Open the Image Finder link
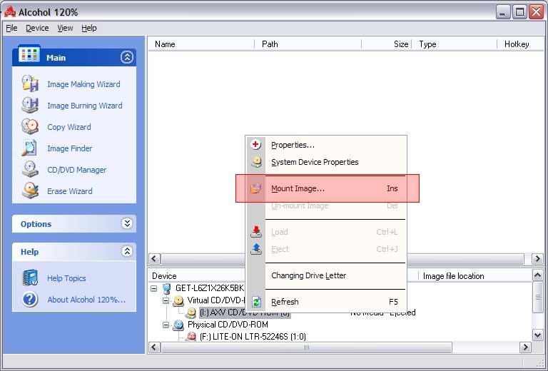Screen dimensions: 548x371 click(69, 148)
